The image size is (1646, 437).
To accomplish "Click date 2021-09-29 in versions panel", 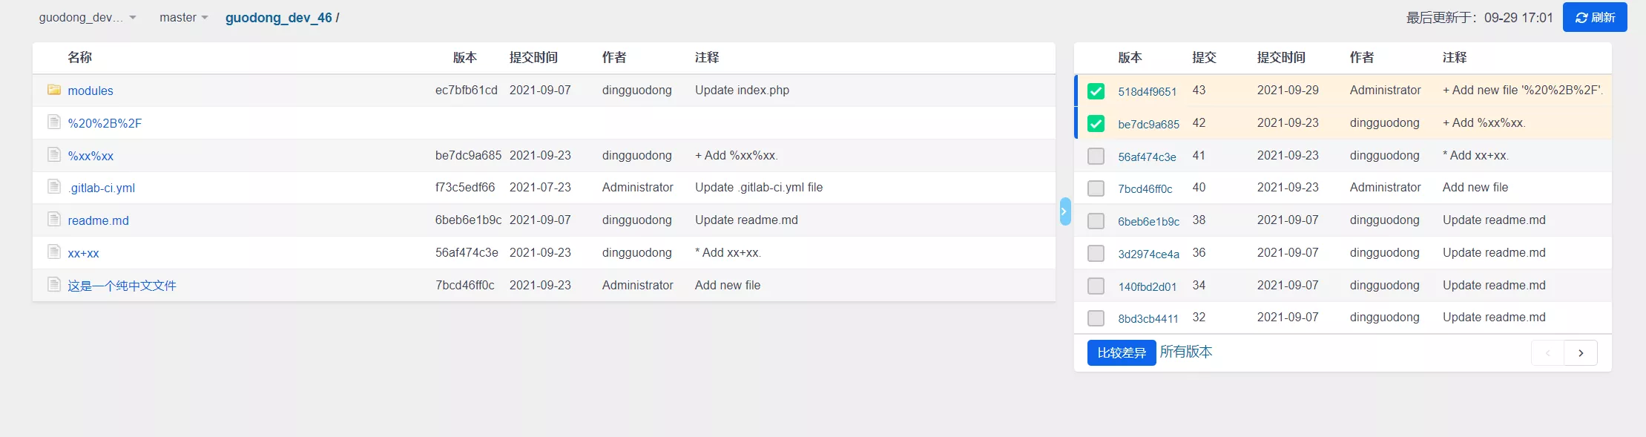I will [x=1288, y=90].
